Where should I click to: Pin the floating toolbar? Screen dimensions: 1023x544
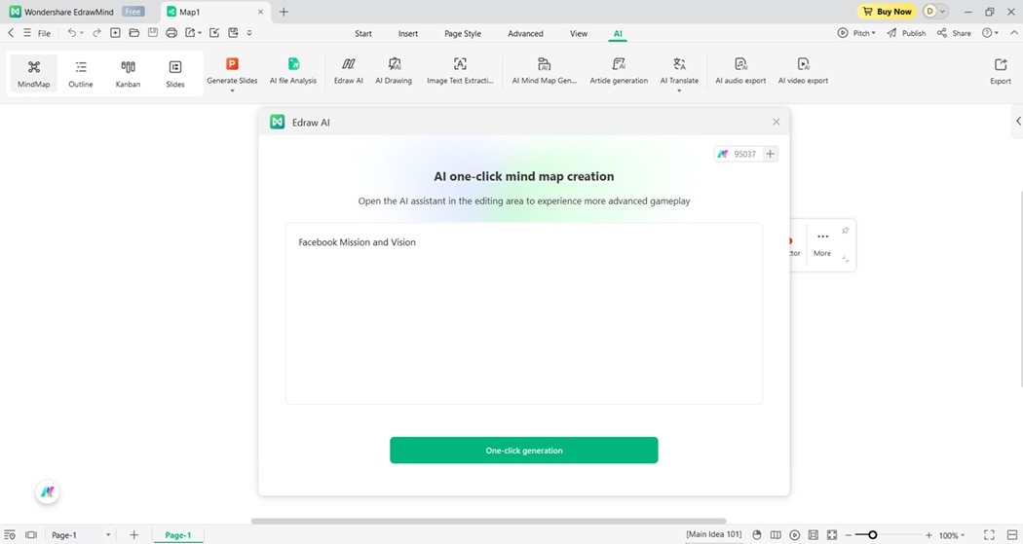845,231
